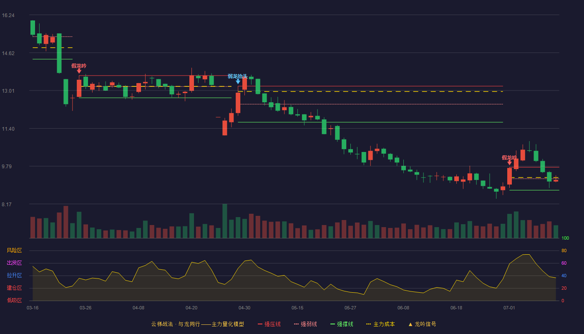Click the 05-15 date label
Image resolution: width=584 pixels, height=334 pixels.
(297, 308)
